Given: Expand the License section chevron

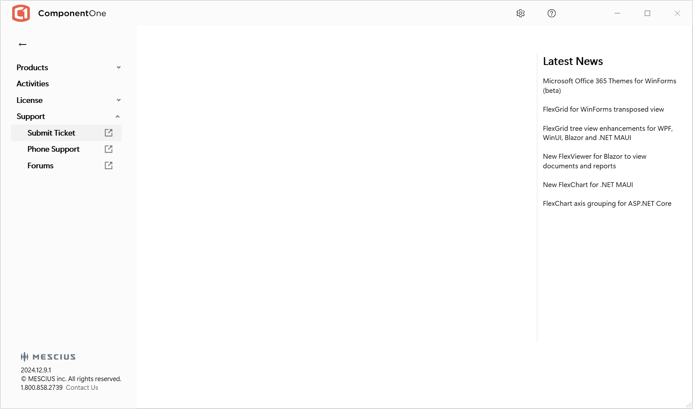Looking at the screenshot, I should point(119,100).
